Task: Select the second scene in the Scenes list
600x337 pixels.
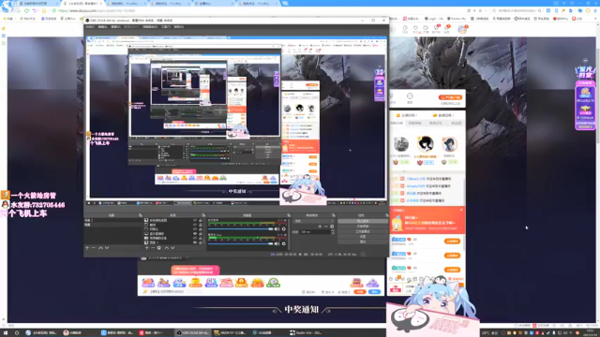Action: coord(112,225)
